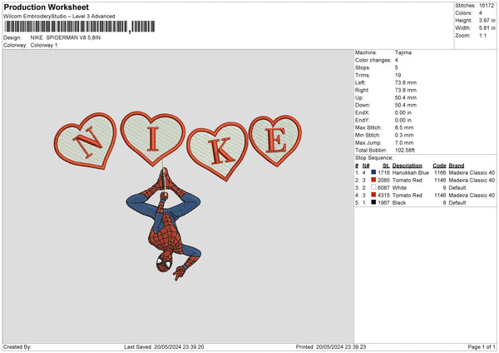Click the 'Description' column header
Screen dimensions: 499x353
407,166
